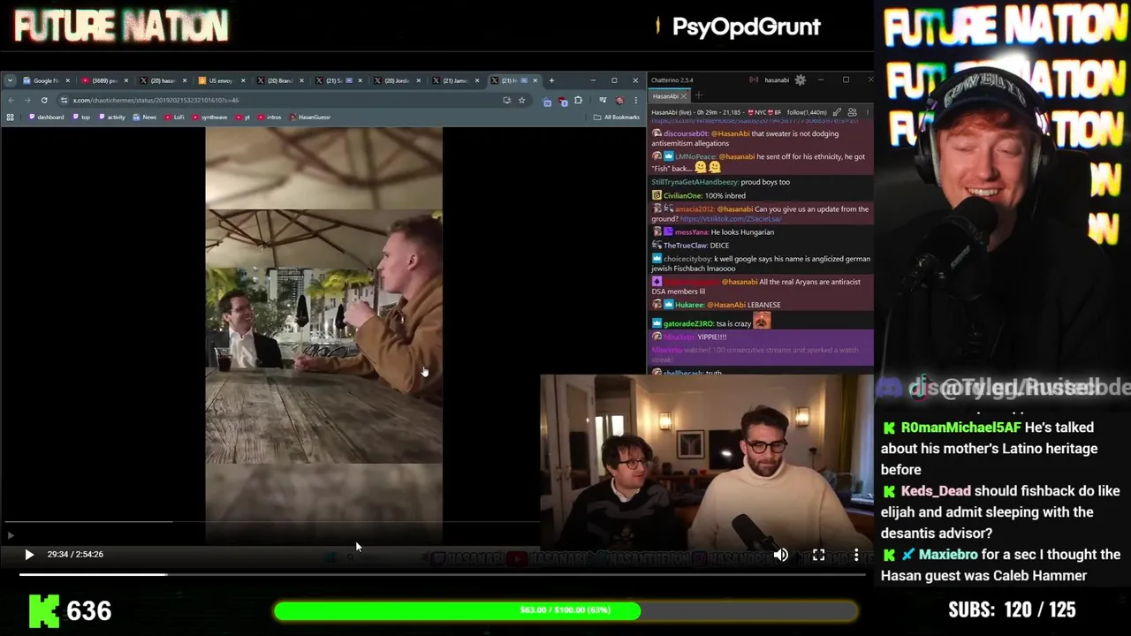Screen dimensions: 1131x636
Task: Open the News bookmark
Action: pyautogui.click(x=145, y=117)
